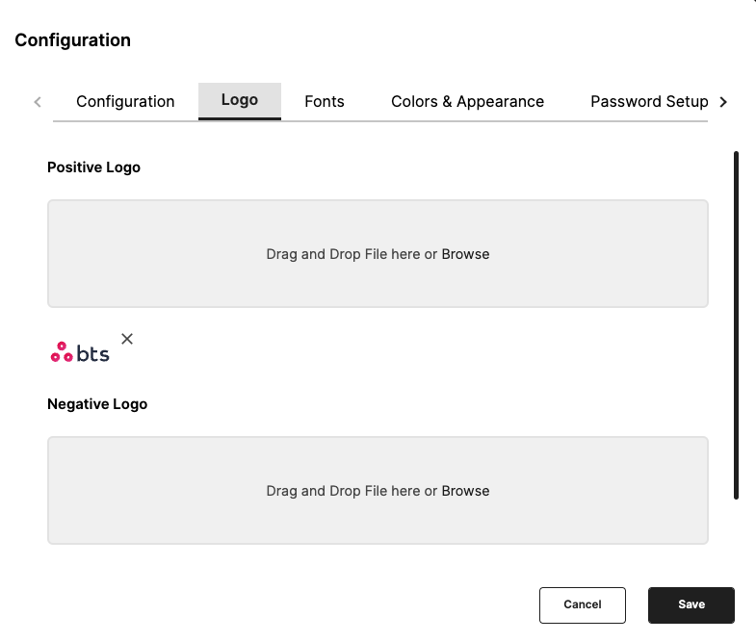Click the Positive Logo section label
Image resolution: width=756 pixels, height=642 pixels.
click(x=93, y=167)
